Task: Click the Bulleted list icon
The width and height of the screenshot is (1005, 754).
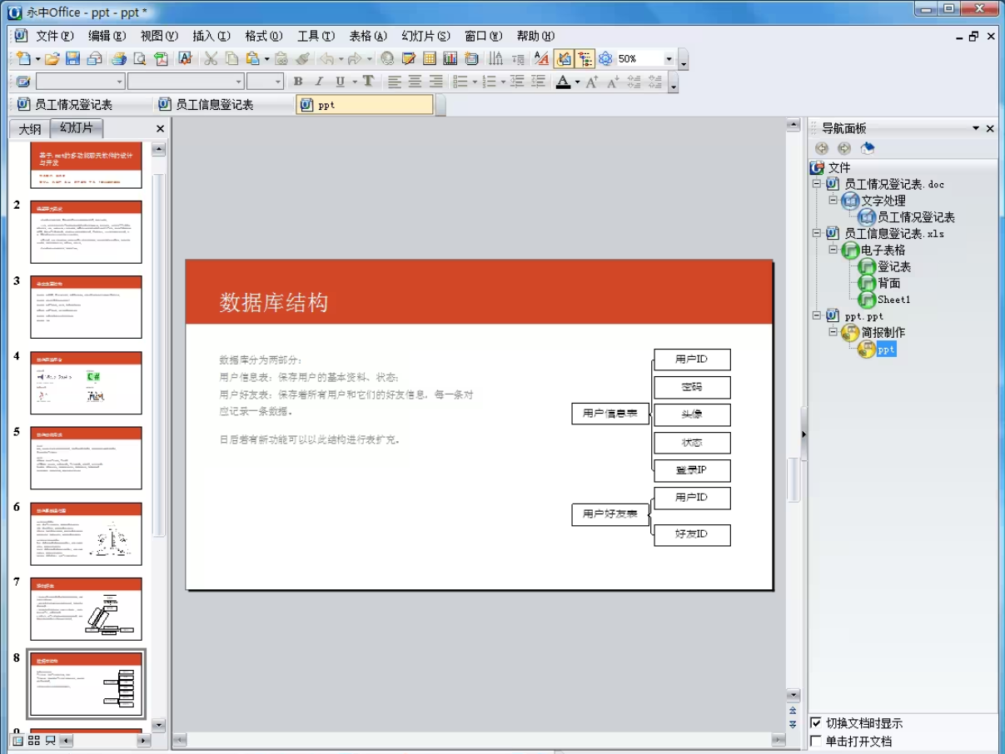Action: click(x=460, y=82)
